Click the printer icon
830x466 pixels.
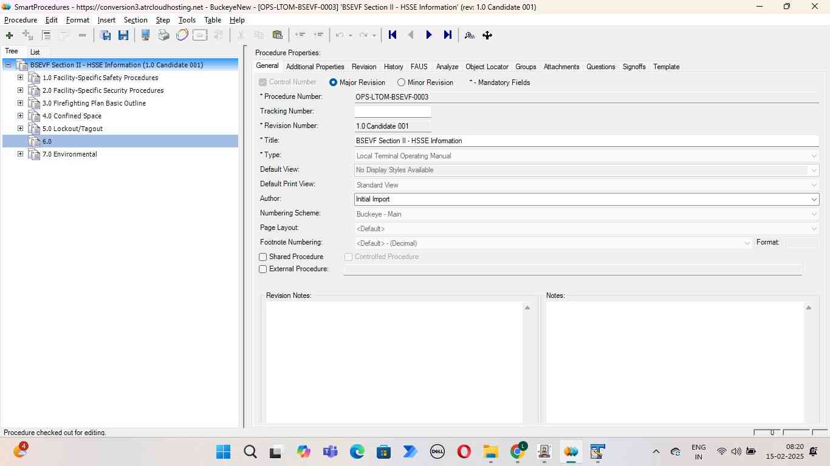click(x=164, y=35)
